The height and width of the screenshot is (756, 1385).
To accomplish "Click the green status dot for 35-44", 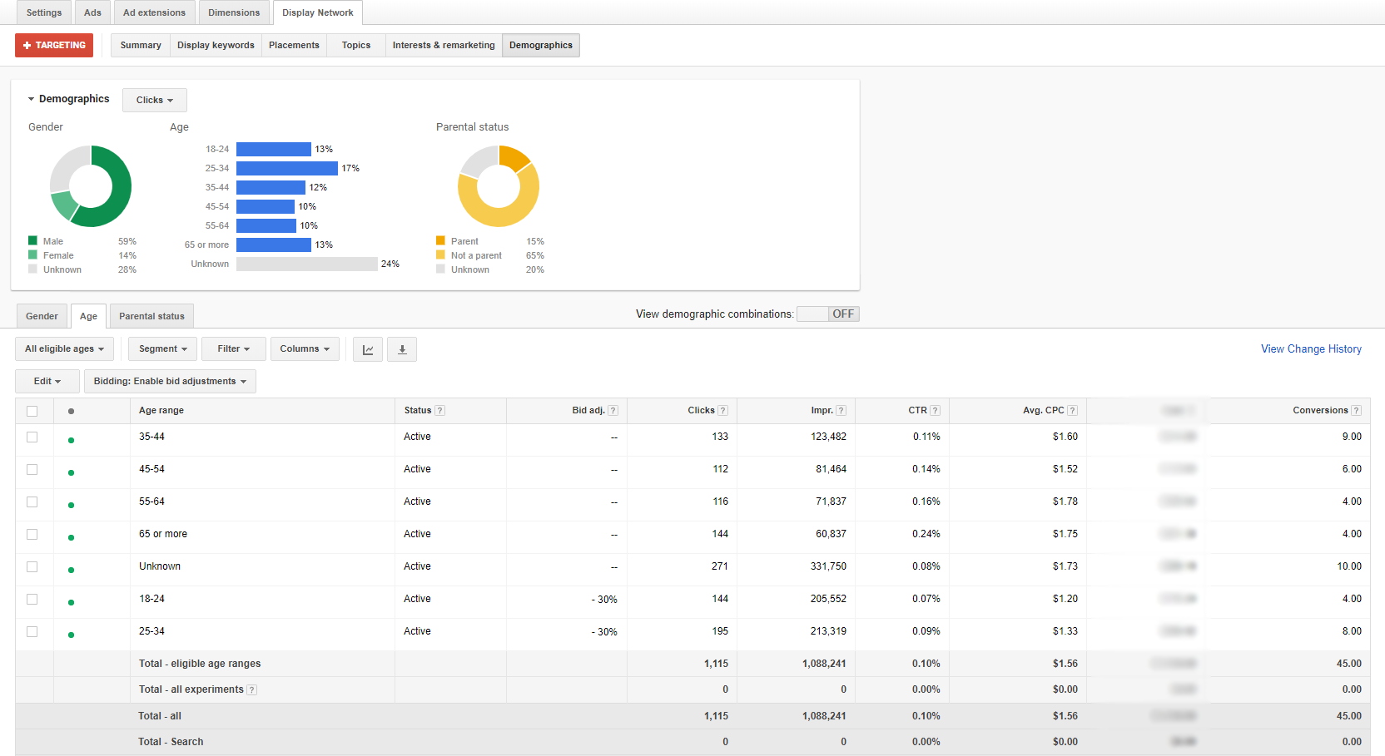I will (72, 440).
